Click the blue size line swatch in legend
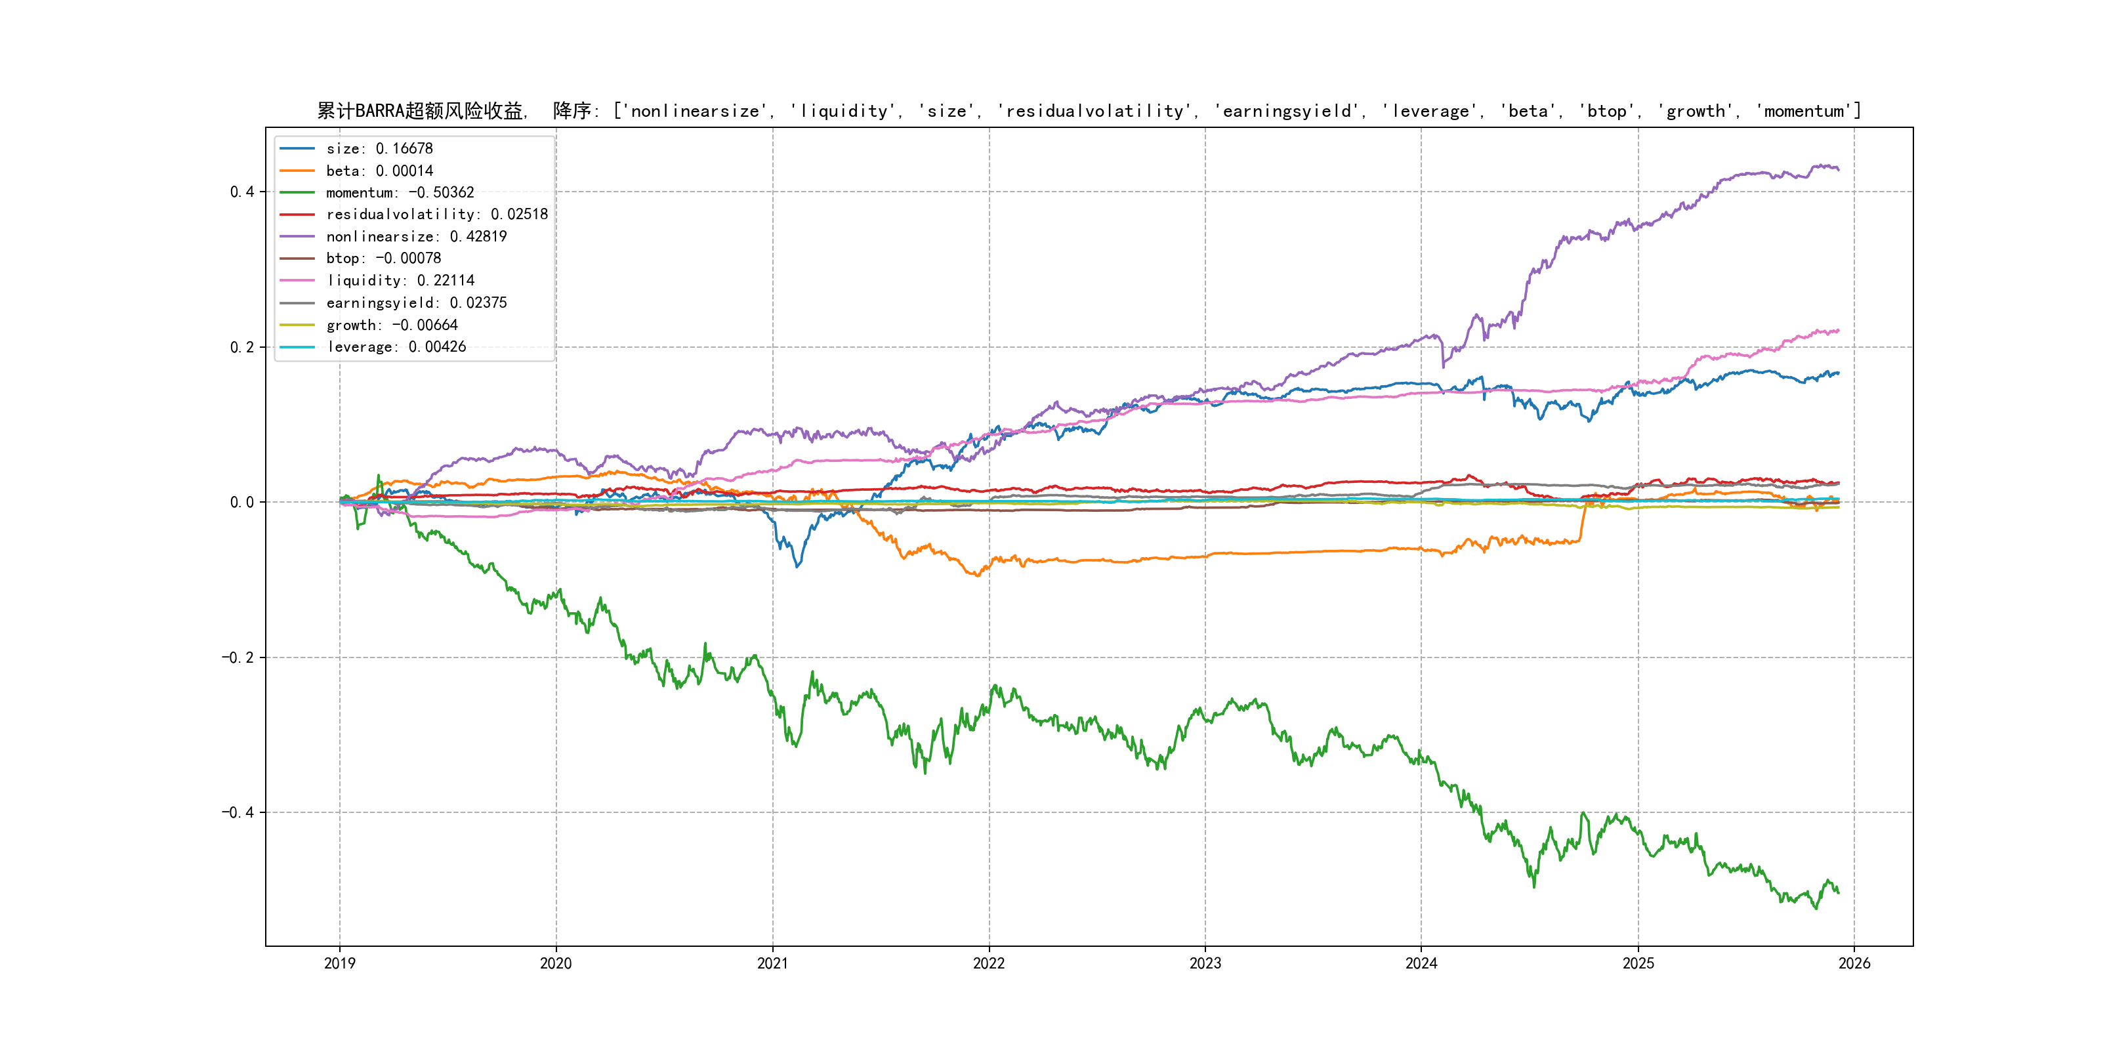This screenshot has height=1063, width=2126. (297, 148)
